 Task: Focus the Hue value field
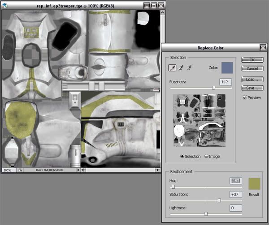[x=235, y=181]
